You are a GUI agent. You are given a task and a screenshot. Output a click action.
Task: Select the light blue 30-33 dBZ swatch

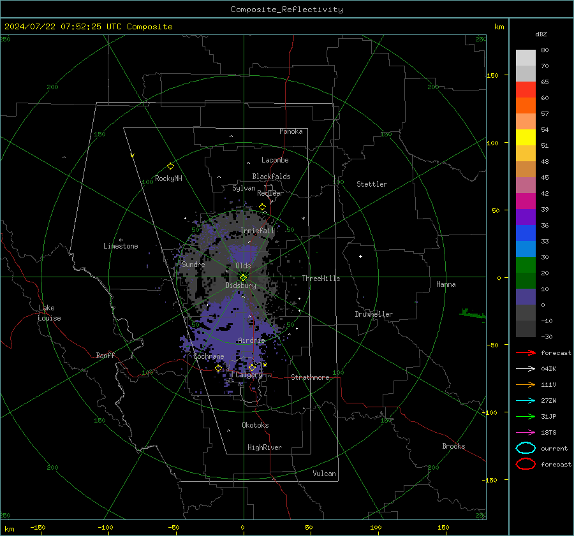click(526, 249)
